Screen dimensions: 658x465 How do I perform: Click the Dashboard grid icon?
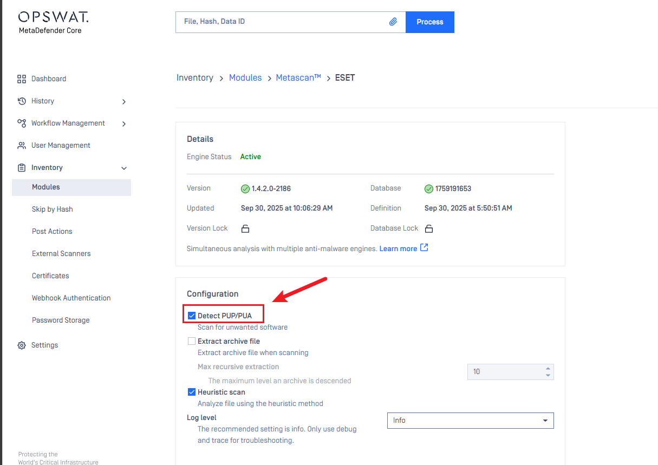pos(22,79)
